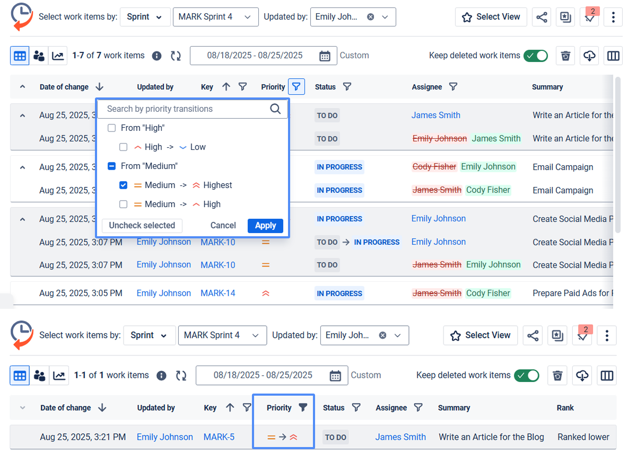Uncheck Medium to Highest transition
The width and height of the screenshot is (628, 464).
(x=123, y=185)
